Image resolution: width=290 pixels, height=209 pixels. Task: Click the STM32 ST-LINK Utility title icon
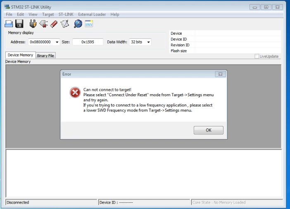(7, 7)
